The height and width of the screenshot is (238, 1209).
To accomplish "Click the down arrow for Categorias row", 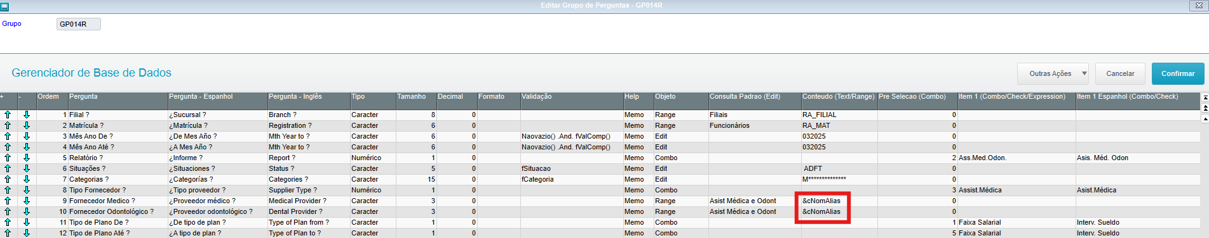I will point(27,180).
